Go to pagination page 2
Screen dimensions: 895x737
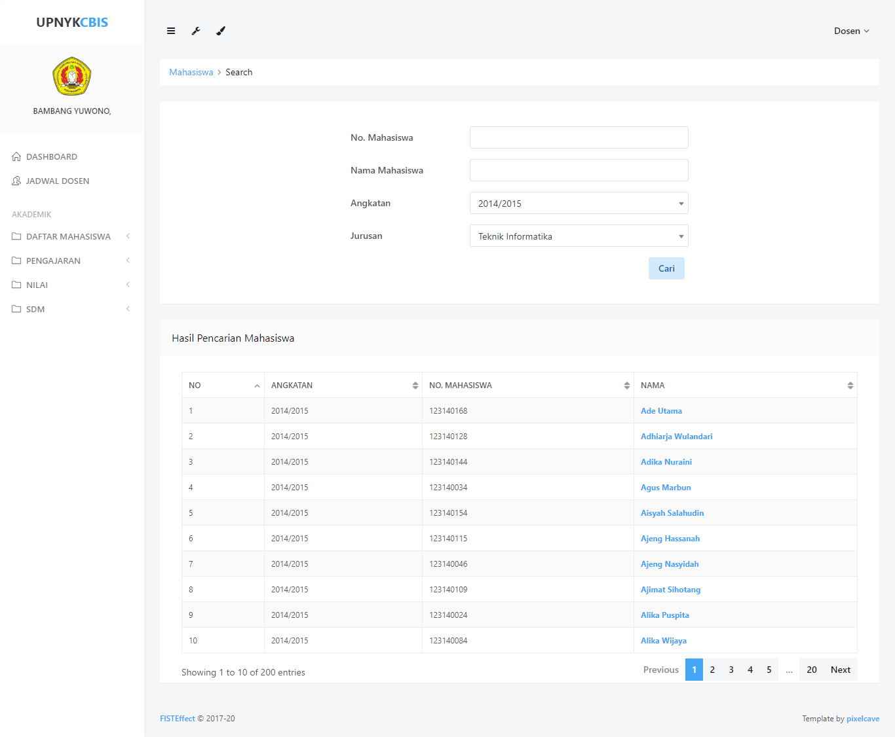[712, 670]
